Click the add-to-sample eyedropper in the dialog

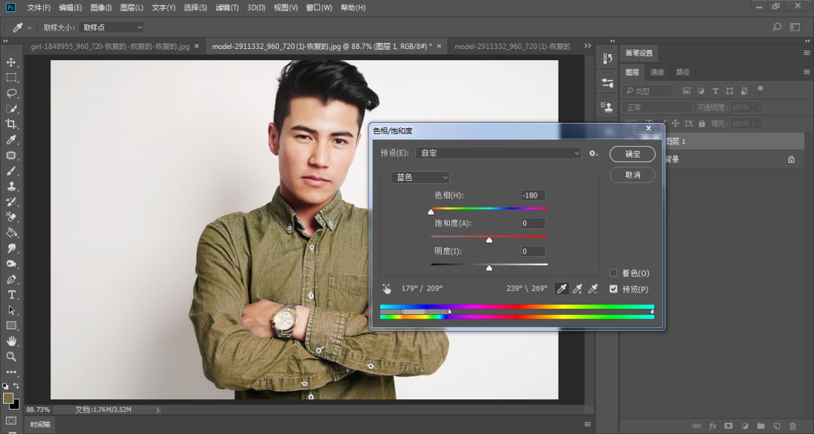coord(577,289)
